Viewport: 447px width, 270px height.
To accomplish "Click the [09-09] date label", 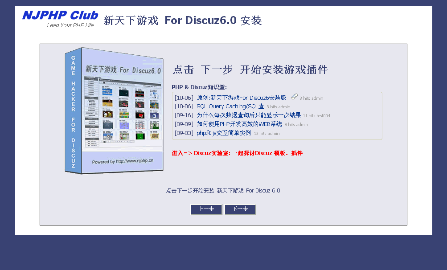I will point(184,124).
